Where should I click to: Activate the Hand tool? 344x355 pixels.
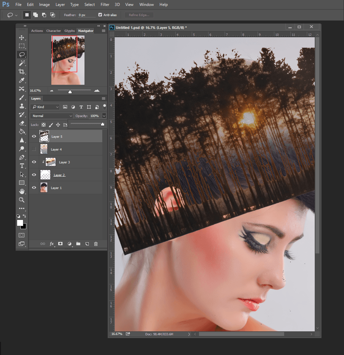(22, 191)
